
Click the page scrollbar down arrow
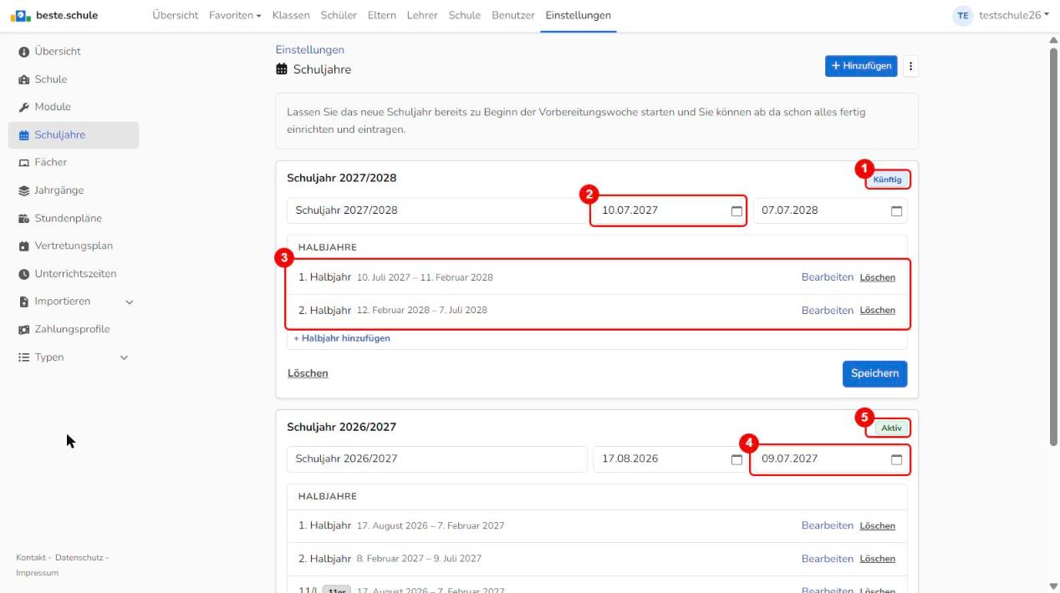[x=1052, y=586]
